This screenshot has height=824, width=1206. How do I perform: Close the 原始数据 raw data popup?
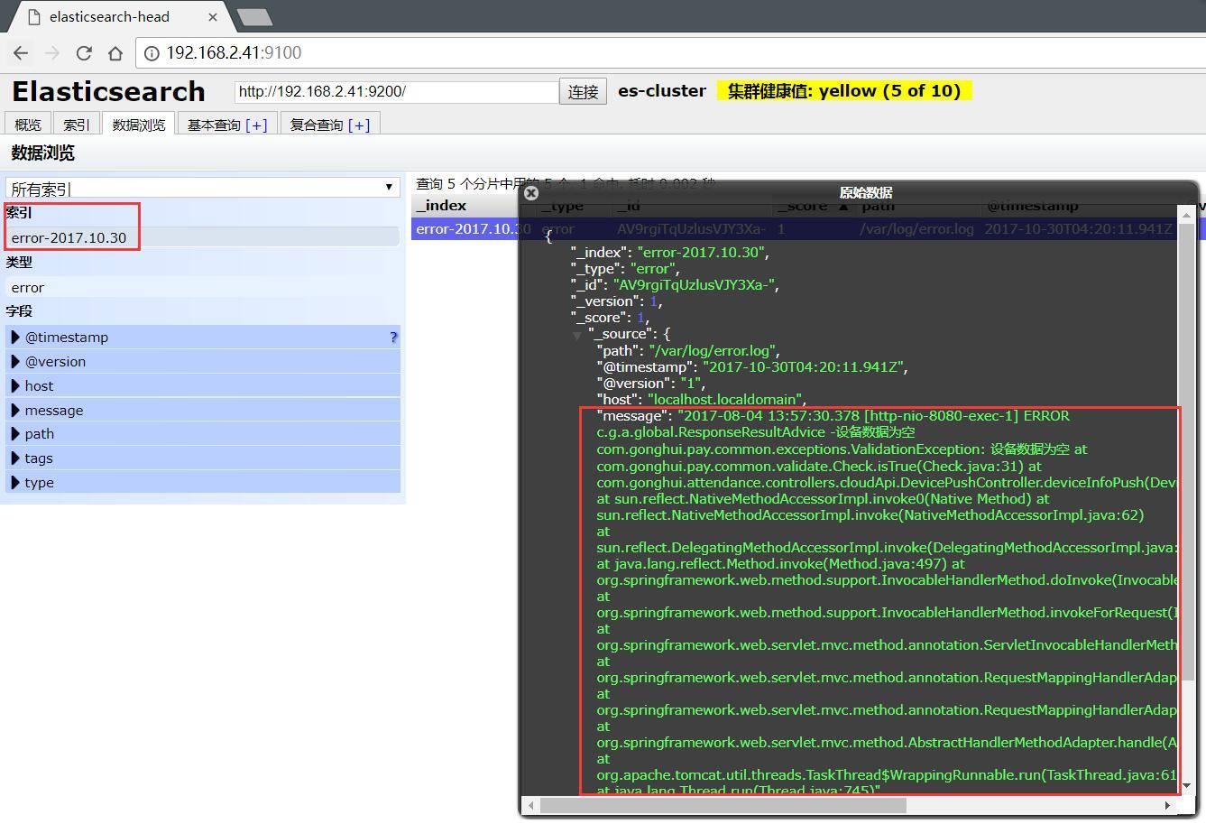(531, 192)
